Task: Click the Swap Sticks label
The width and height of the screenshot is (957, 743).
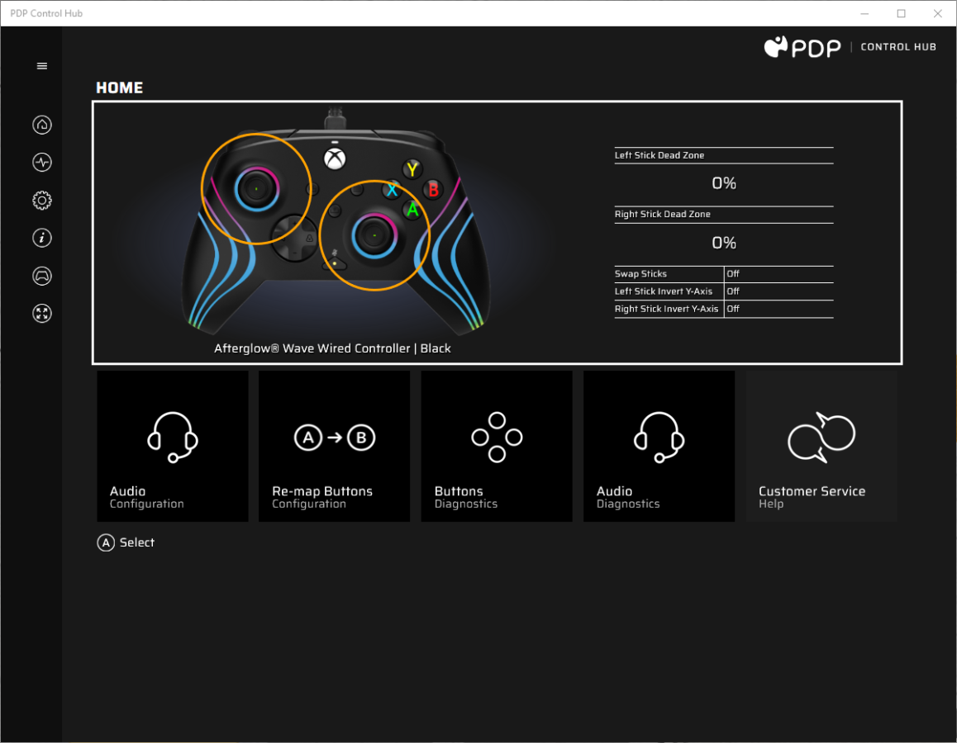Action: point(640,274)
